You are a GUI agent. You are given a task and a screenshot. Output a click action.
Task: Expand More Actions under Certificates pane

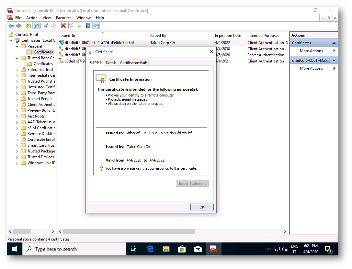pos(311,51)
